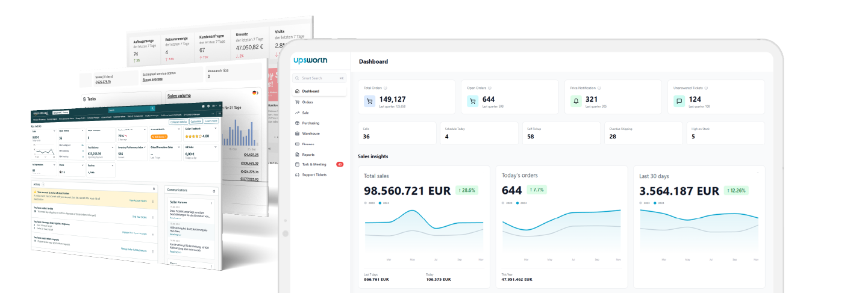Click the red 40 badge on Task & Meeting
862x293 pixels.
pos(340,164)
